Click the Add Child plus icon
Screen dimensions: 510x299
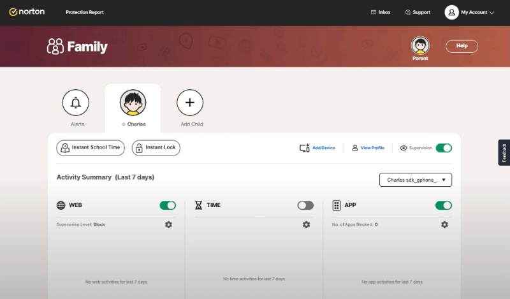(x=190, y=103)
